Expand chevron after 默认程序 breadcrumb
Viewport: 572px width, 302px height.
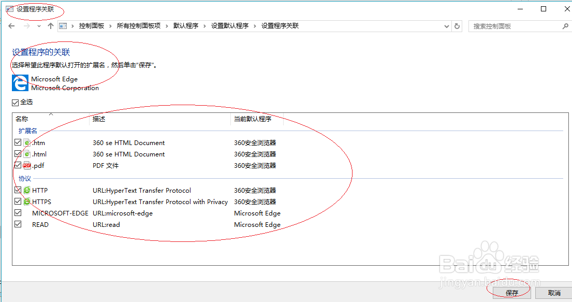204,26
